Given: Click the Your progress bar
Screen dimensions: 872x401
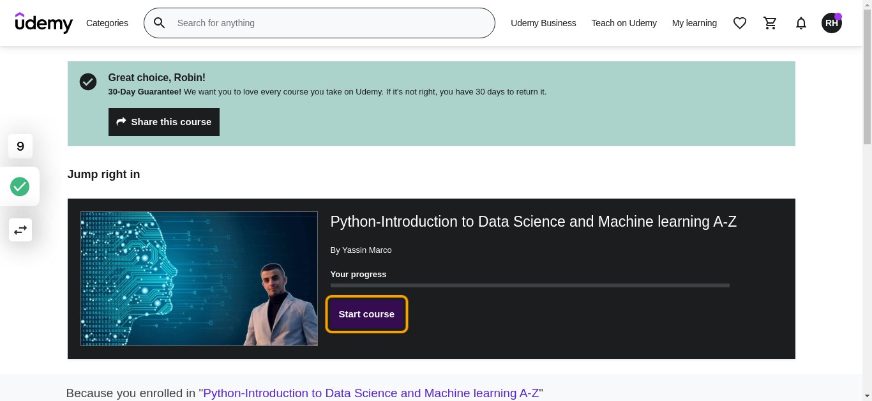Looking at the screenshot, I should pyautogui.click(x=530, y=285).
